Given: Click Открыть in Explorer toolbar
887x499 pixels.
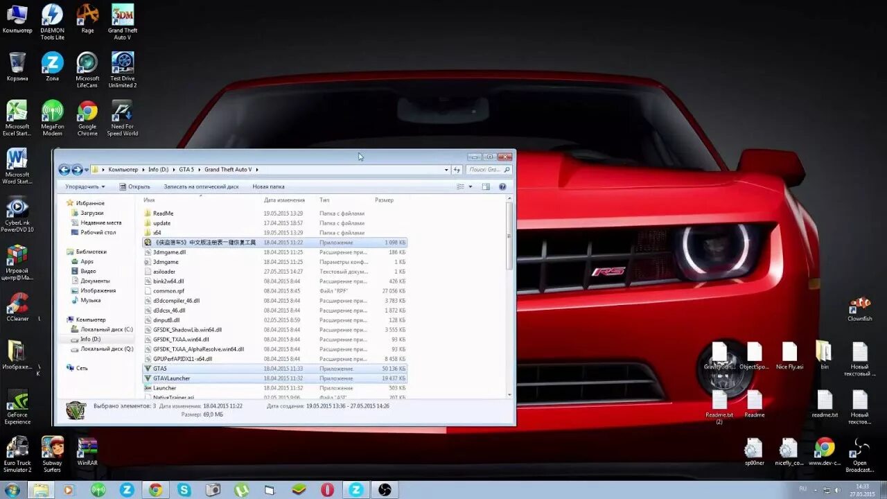Looking at the screenshot, I should click(x=134, y=186).
